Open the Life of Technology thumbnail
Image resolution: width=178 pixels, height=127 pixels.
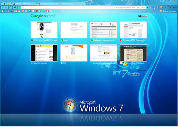click(x=133, y=53)
